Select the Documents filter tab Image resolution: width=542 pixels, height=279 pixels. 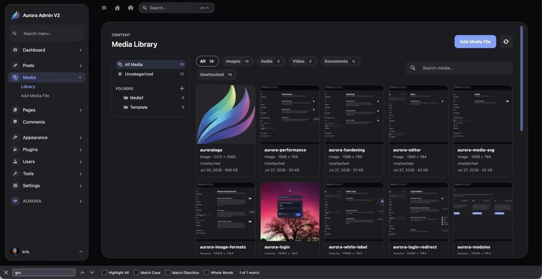(x=340, y=61)
